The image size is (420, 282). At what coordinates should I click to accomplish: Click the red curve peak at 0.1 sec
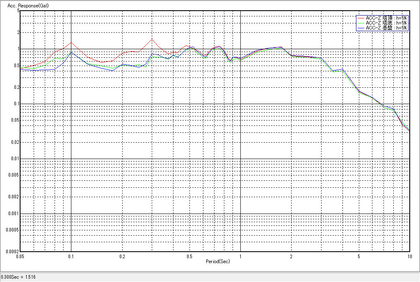tap(71, 43)
